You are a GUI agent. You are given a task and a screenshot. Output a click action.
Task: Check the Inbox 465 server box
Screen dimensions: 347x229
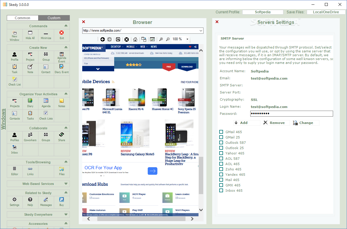(221, 191)
